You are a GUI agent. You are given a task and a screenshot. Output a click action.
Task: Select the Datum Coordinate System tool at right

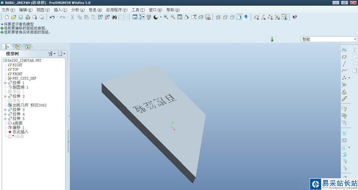[x=344, y=85]
